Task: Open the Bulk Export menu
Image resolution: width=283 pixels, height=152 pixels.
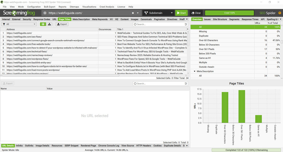Action: 50,7
